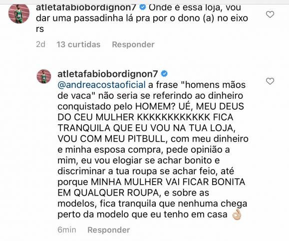Follow the @andreacostaoficial mention link

click(101, 85)
